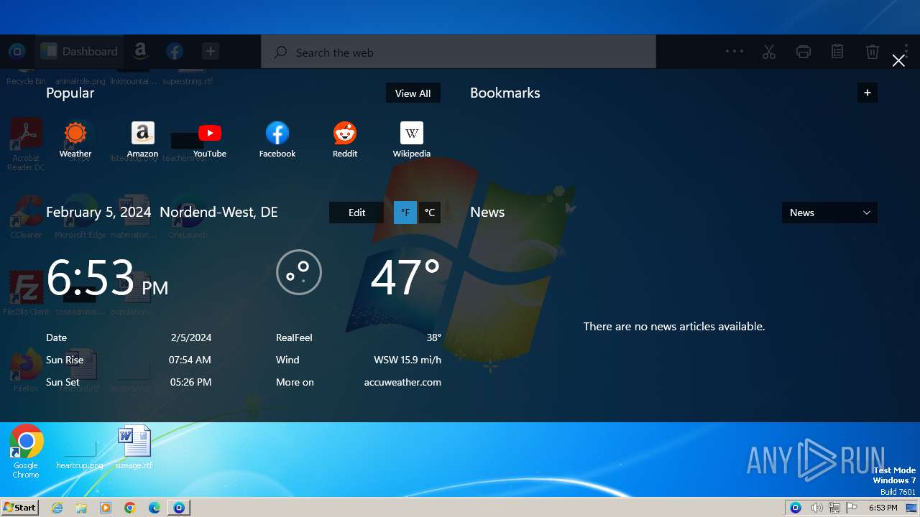Open Chrome from the taskbar
The image size is (920, 517).
(x=130, y=508)
